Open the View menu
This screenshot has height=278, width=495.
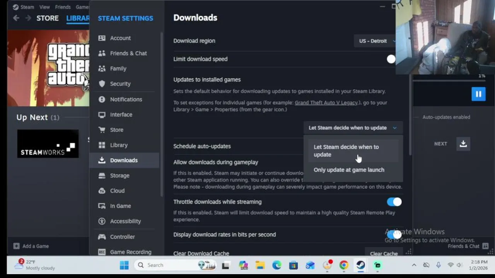44,7
